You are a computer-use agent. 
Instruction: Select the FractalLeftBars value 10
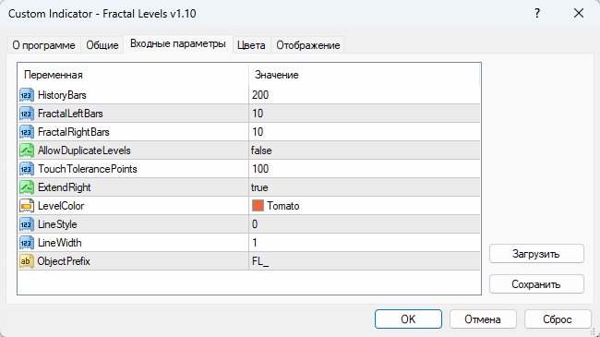[x=258, y=114]
